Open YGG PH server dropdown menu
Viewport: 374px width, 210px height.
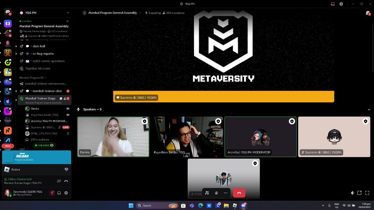pos(68,13)
